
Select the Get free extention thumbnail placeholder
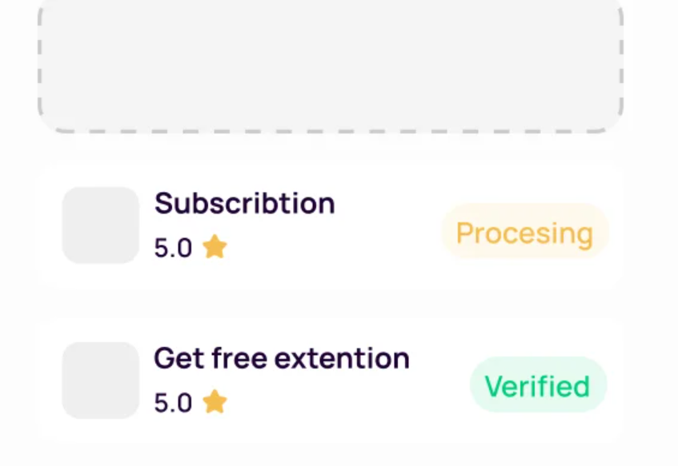99,380
